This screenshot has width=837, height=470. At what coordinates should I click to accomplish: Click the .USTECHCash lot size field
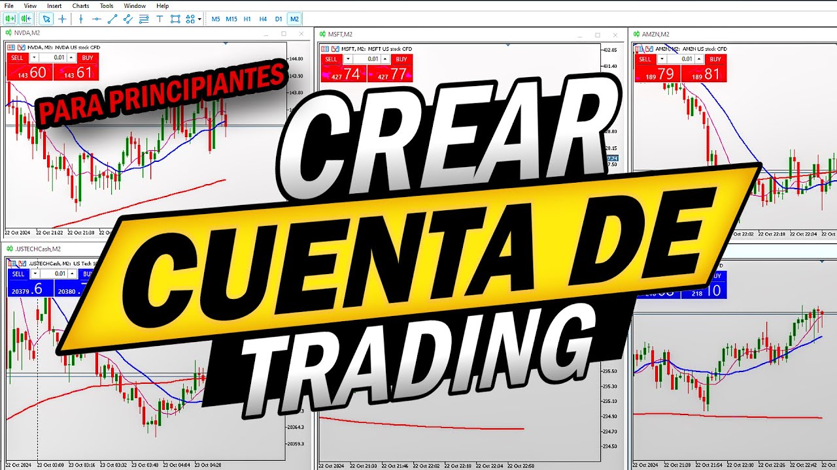click(x=54, y=274)
